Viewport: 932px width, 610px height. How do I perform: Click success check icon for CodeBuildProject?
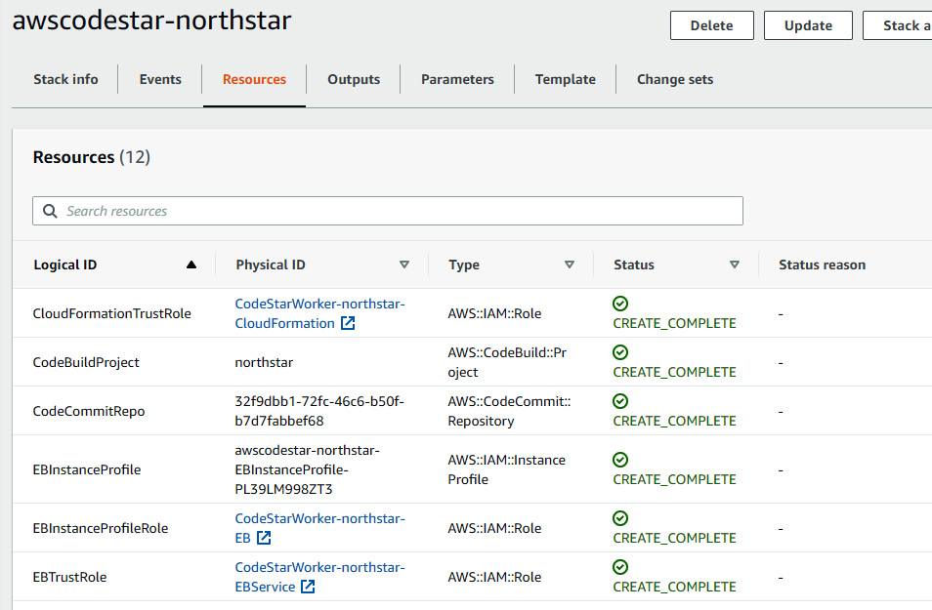(x=620, y=352)
